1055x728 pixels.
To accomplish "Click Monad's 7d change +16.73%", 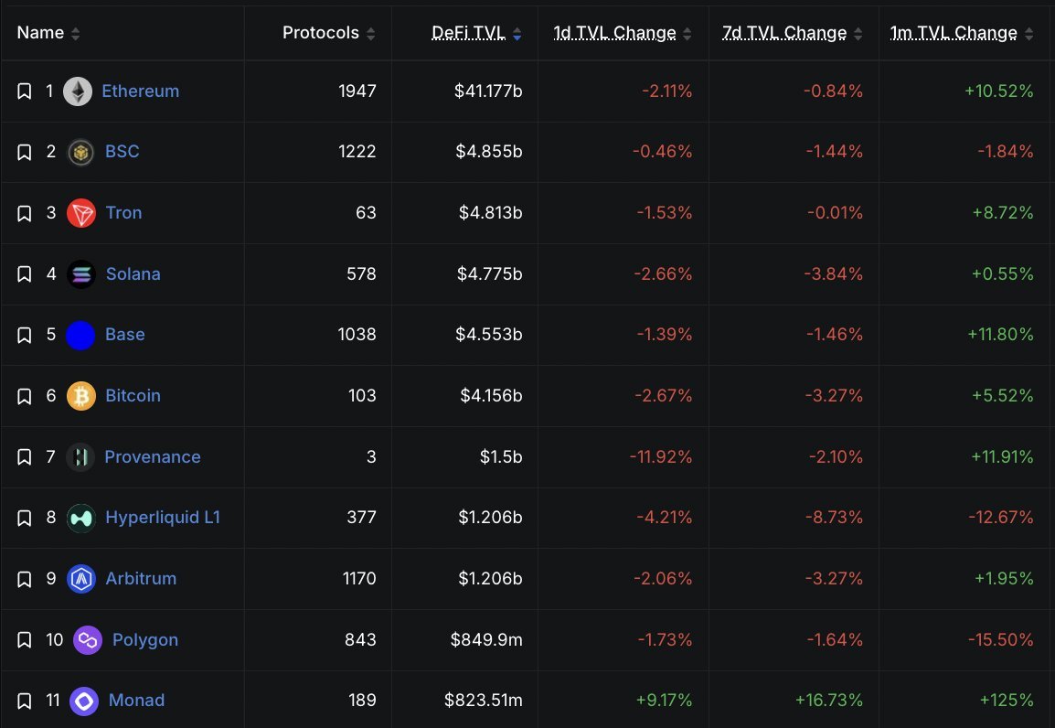I will (x=829, y=701).
